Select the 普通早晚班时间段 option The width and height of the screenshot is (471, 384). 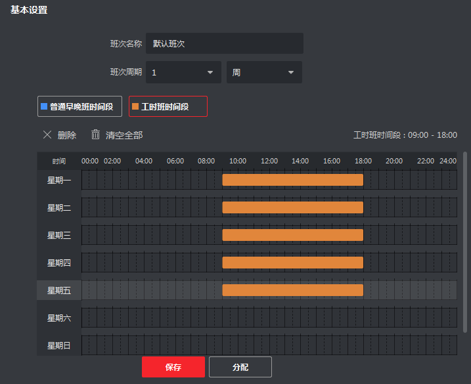[79, 106]
